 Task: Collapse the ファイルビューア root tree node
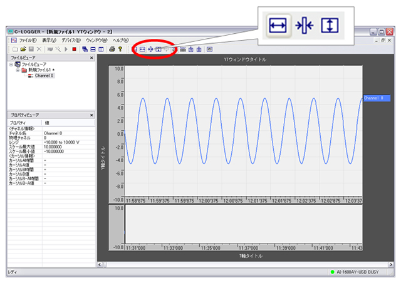[11, 64]
